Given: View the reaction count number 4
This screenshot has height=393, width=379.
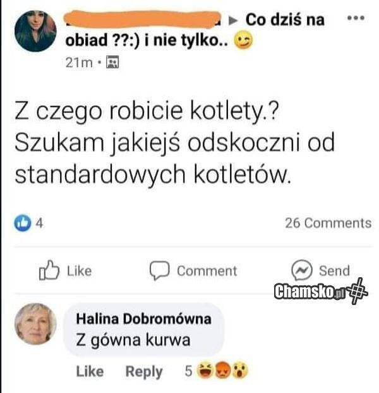Looking at the screenshot, I should [x=39, y=223].
